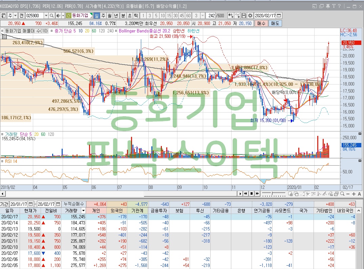
Task: Switch to the 월 monthly chart period
Action: coord(110,16)
